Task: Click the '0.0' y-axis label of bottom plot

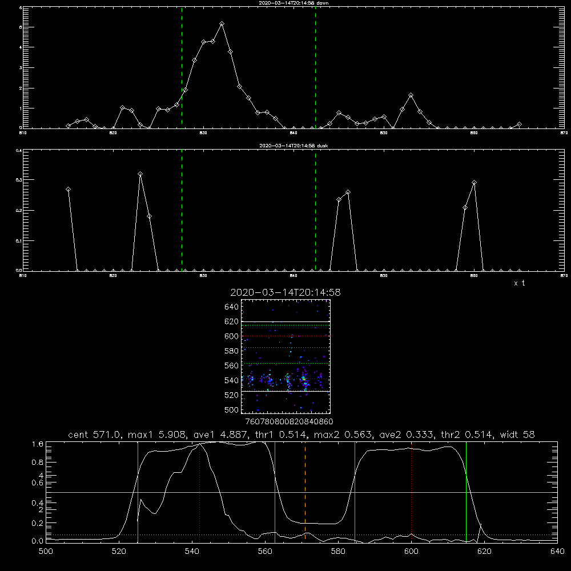Action: [38, 541]
